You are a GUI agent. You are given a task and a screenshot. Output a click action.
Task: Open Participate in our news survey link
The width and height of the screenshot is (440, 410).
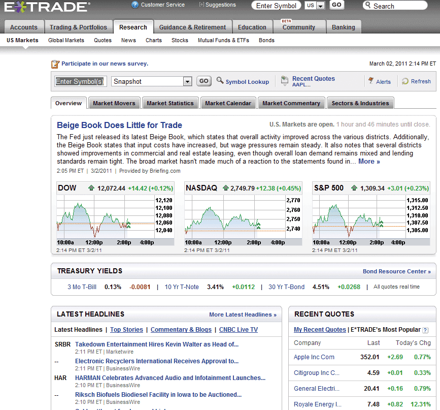[x=105, y=64]
